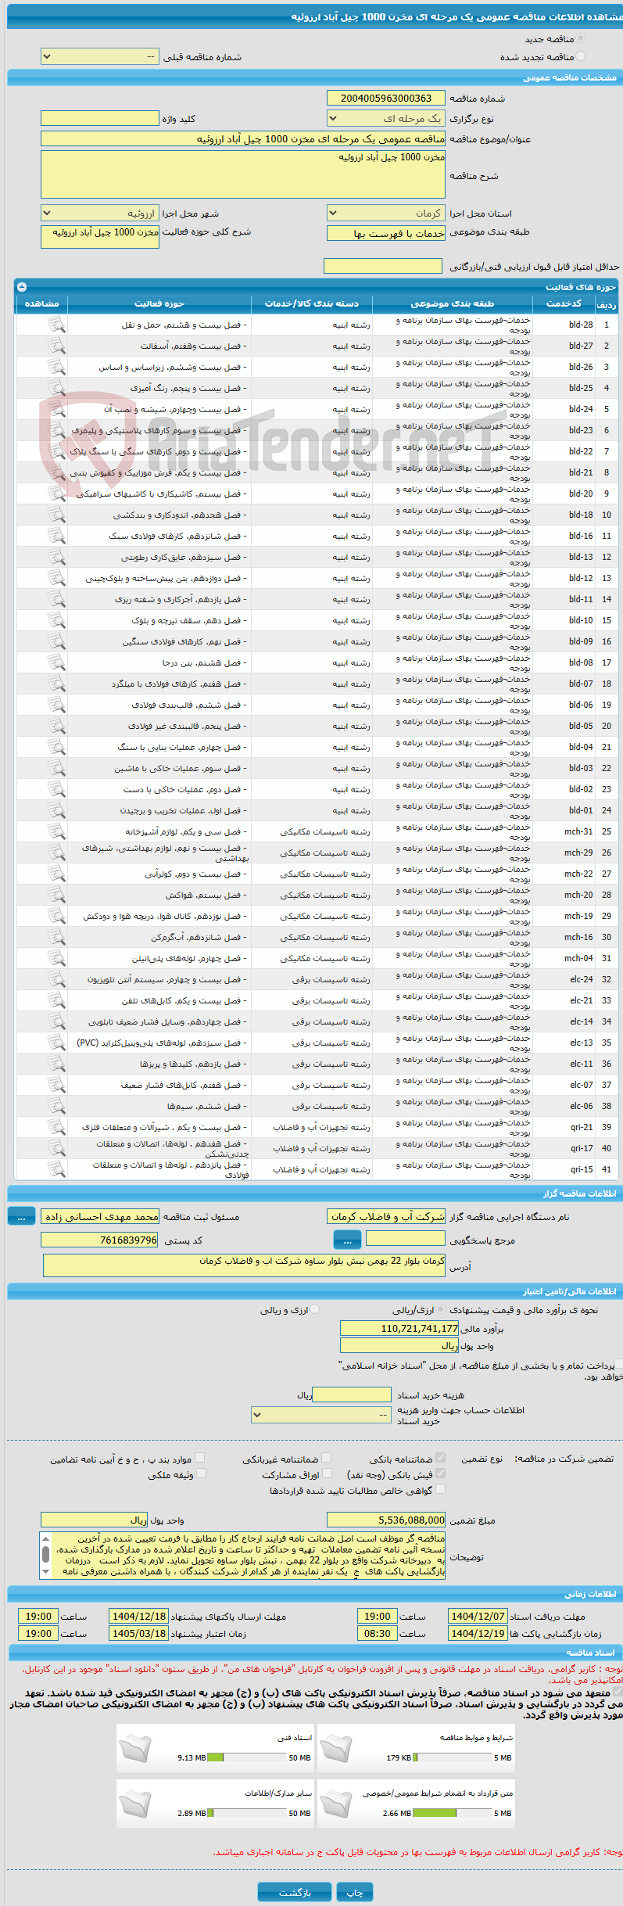623x1906 pixels.
Task: Click the اسناد فنی size progress bar
Action: 247,1757
